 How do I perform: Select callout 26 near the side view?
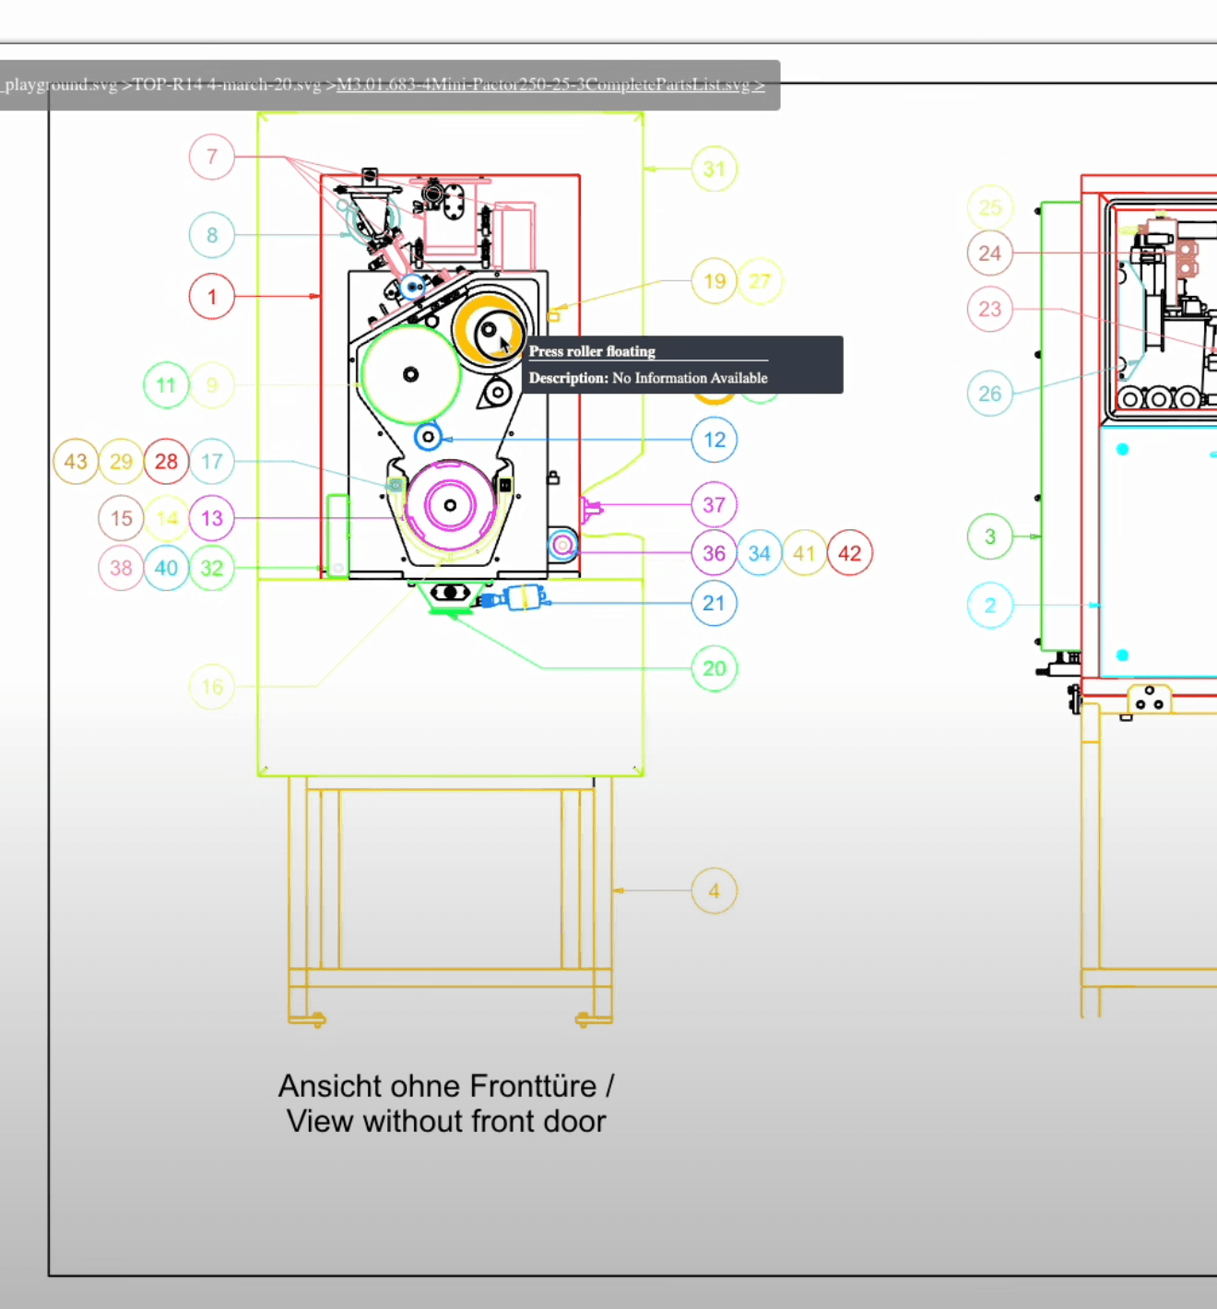pos(990,394)
